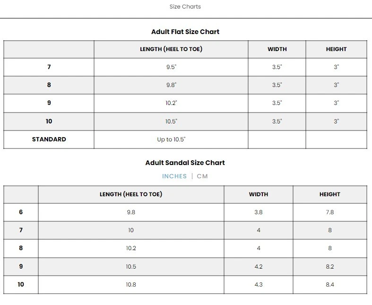Image resolution: width=372 pixels, height=305 pixels.
Task: Click the 4.3 width cell in sandal chart
Action: click(259, 285)
